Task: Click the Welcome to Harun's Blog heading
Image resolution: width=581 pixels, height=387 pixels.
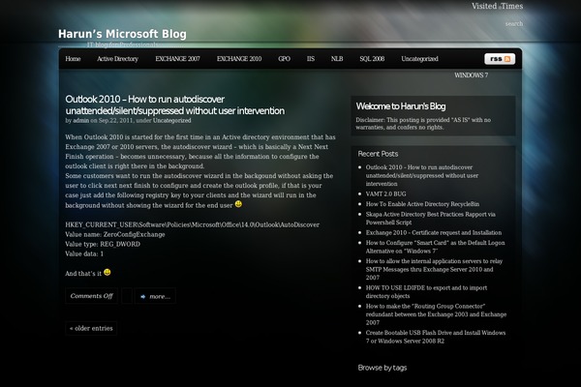Action: click(401, 106)
